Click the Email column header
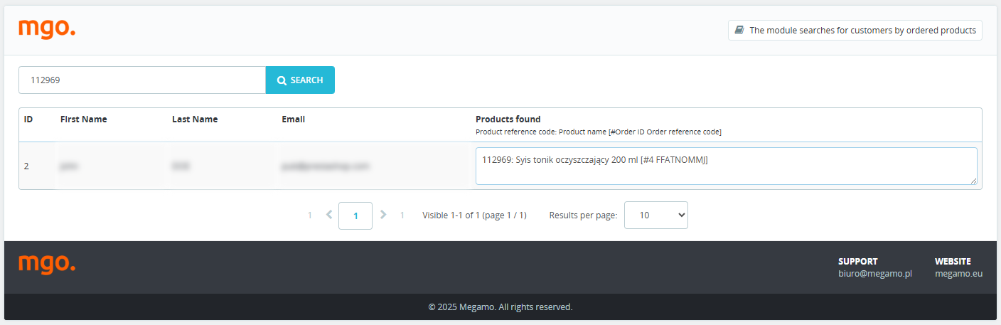 (x=293, y=119)
